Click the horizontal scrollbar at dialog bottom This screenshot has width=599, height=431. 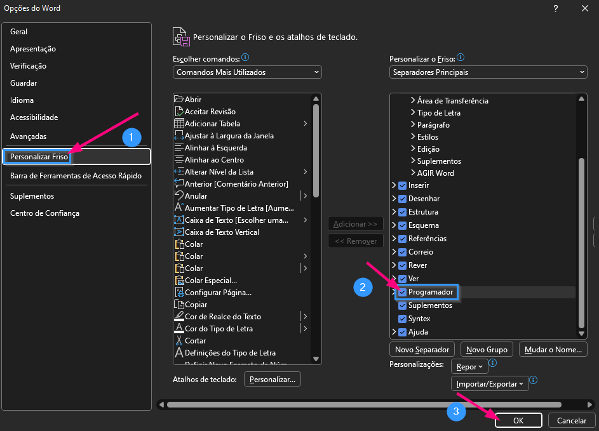(x=364, y=404)
